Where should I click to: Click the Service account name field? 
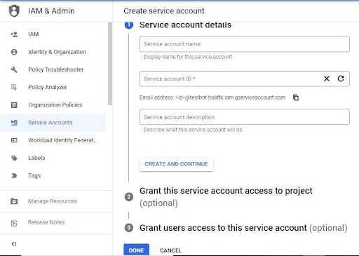[245, 44]
